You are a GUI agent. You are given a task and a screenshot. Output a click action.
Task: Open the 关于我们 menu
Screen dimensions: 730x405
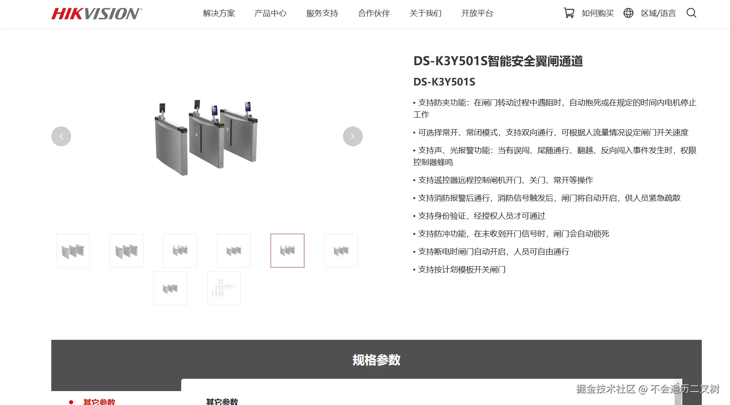click(426, 13)
